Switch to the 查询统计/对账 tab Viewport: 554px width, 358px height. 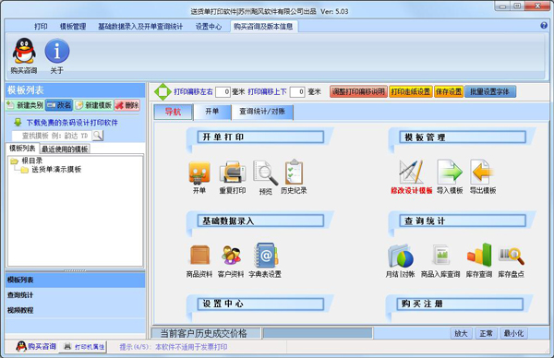coord(262,112)
